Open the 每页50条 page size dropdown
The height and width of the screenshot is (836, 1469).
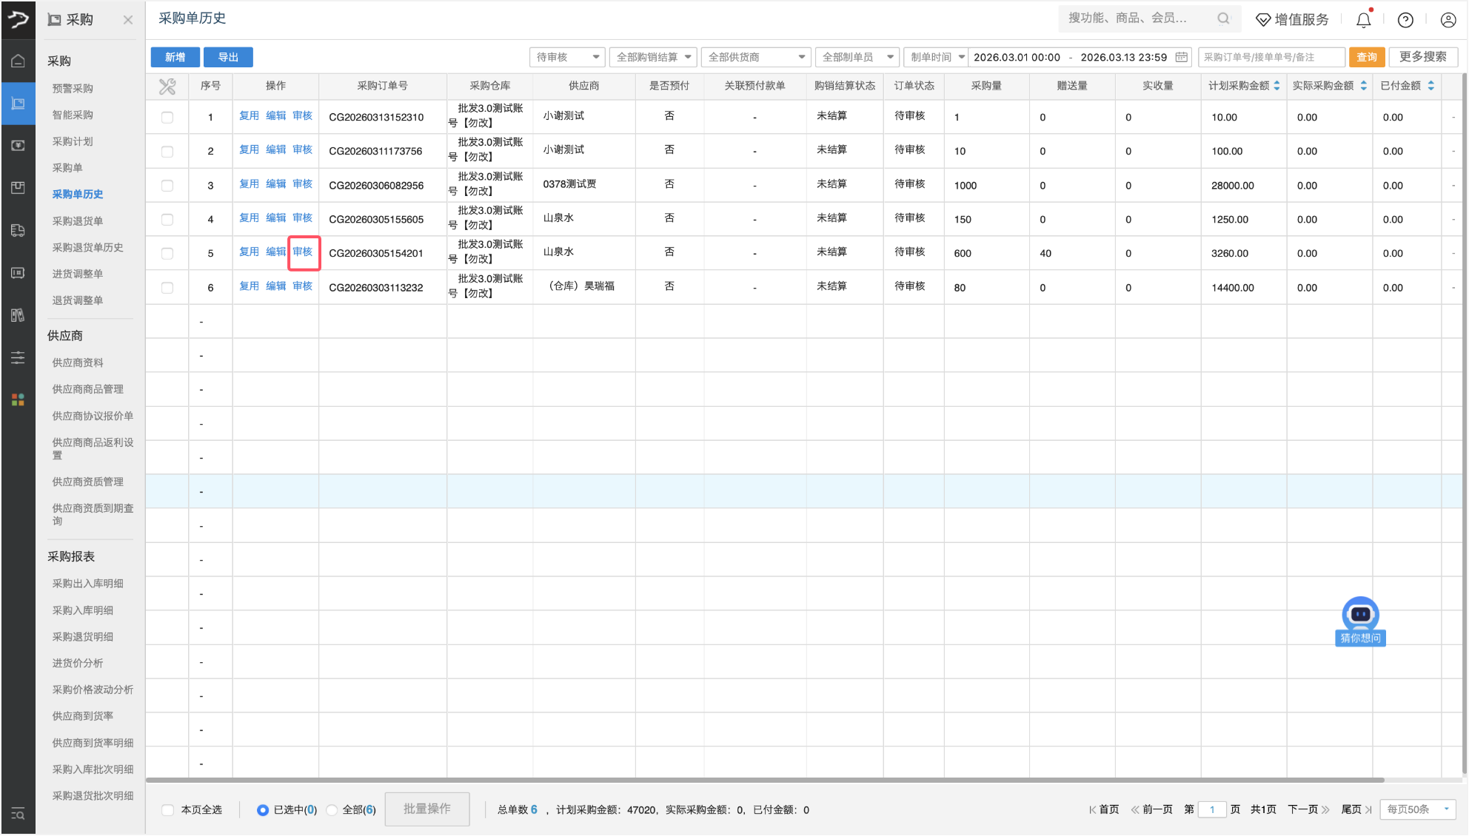point(1417,809)
